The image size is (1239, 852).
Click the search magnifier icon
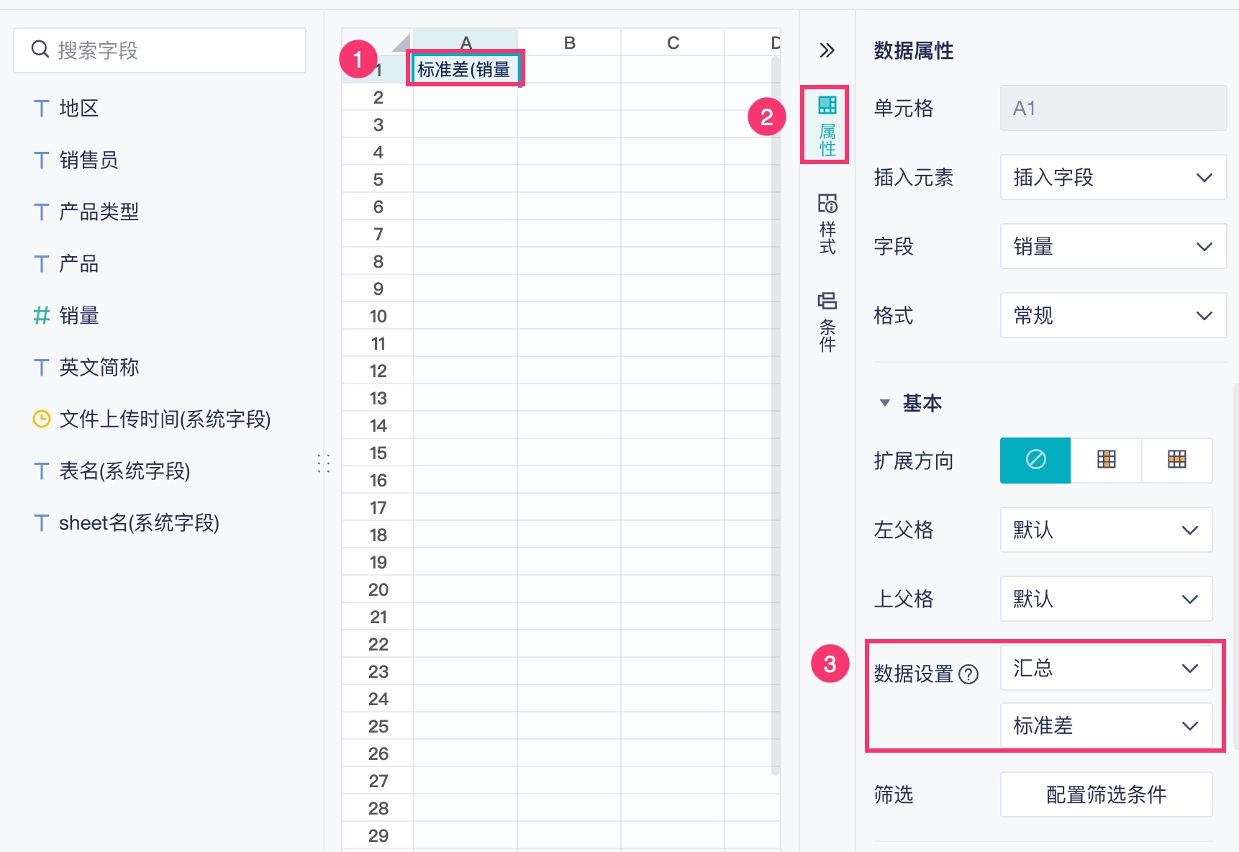pyautogui.click(x=40, y=50)
